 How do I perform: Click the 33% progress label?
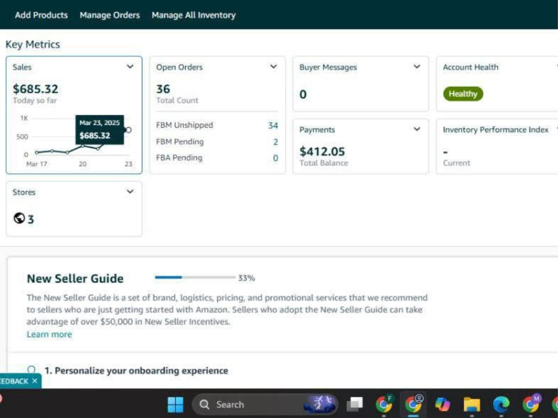click(246, 278)
